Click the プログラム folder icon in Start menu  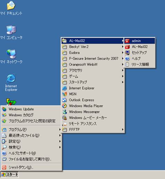4,130
